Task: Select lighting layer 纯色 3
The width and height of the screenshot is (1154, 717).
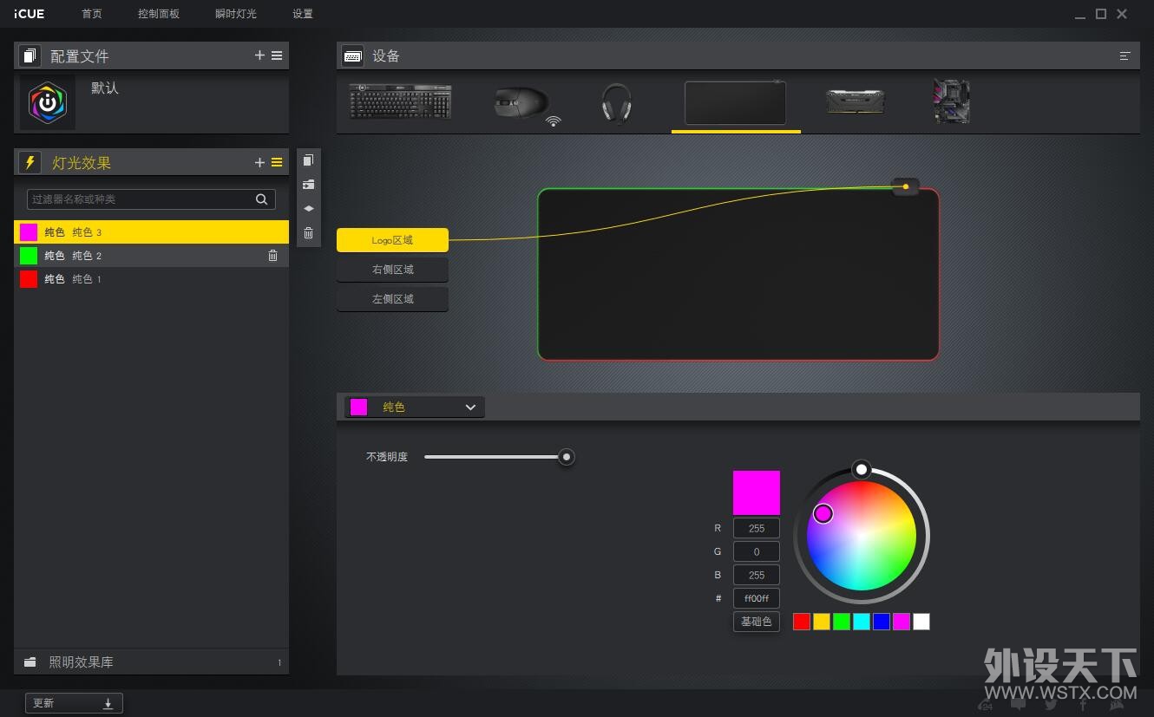Action: click(x=151, y=231)
